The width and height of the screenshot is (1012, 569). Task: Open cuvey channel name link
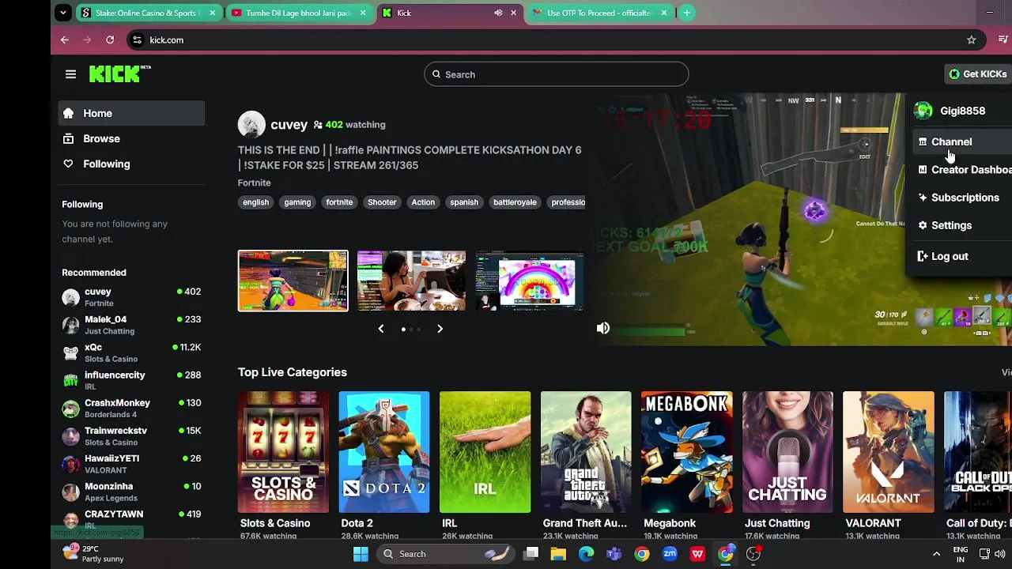pyautogui.click(x=289, y=125)
